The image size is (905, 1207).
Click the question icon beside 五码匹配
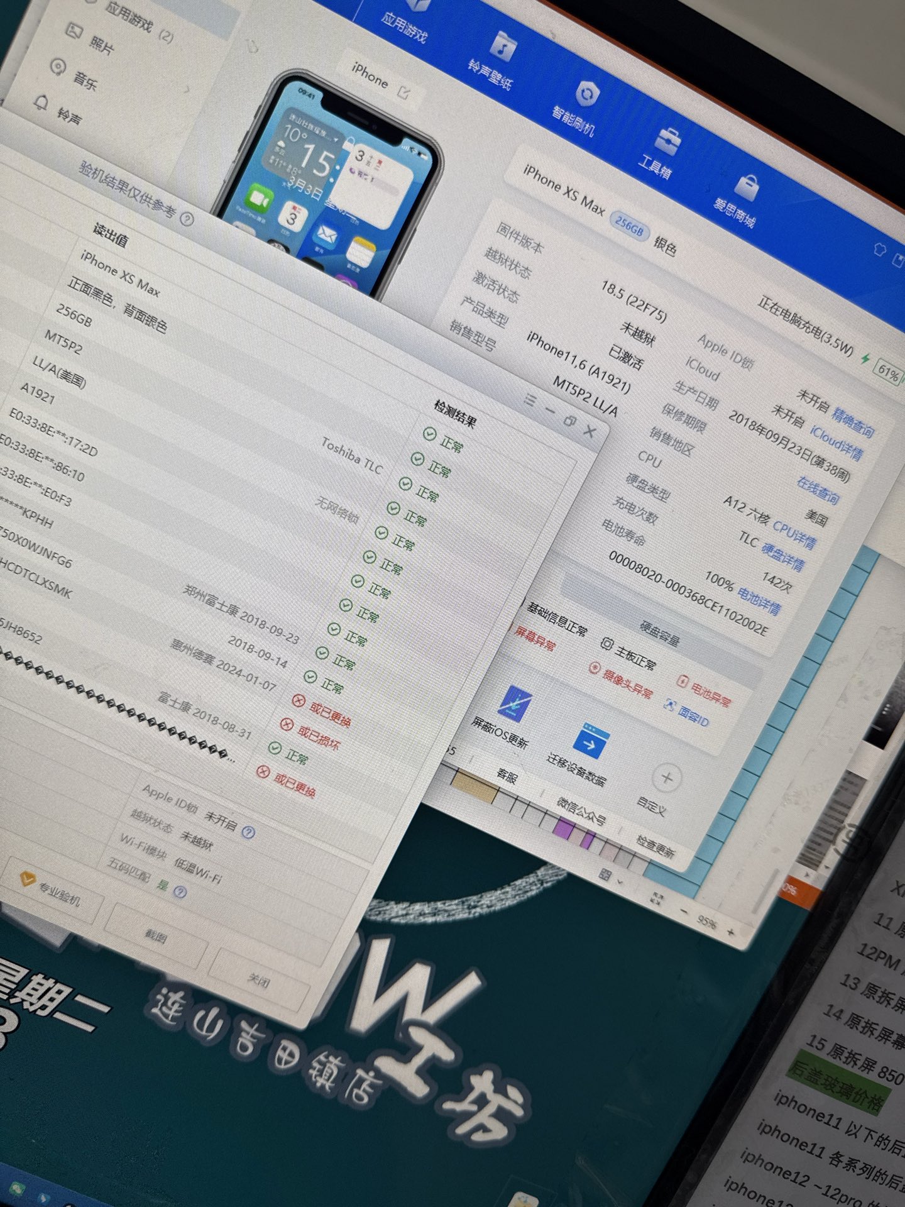[x=180, y=892]
